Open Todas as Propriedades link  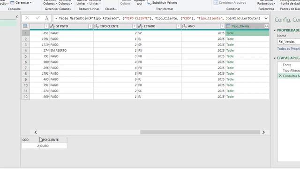289,49
